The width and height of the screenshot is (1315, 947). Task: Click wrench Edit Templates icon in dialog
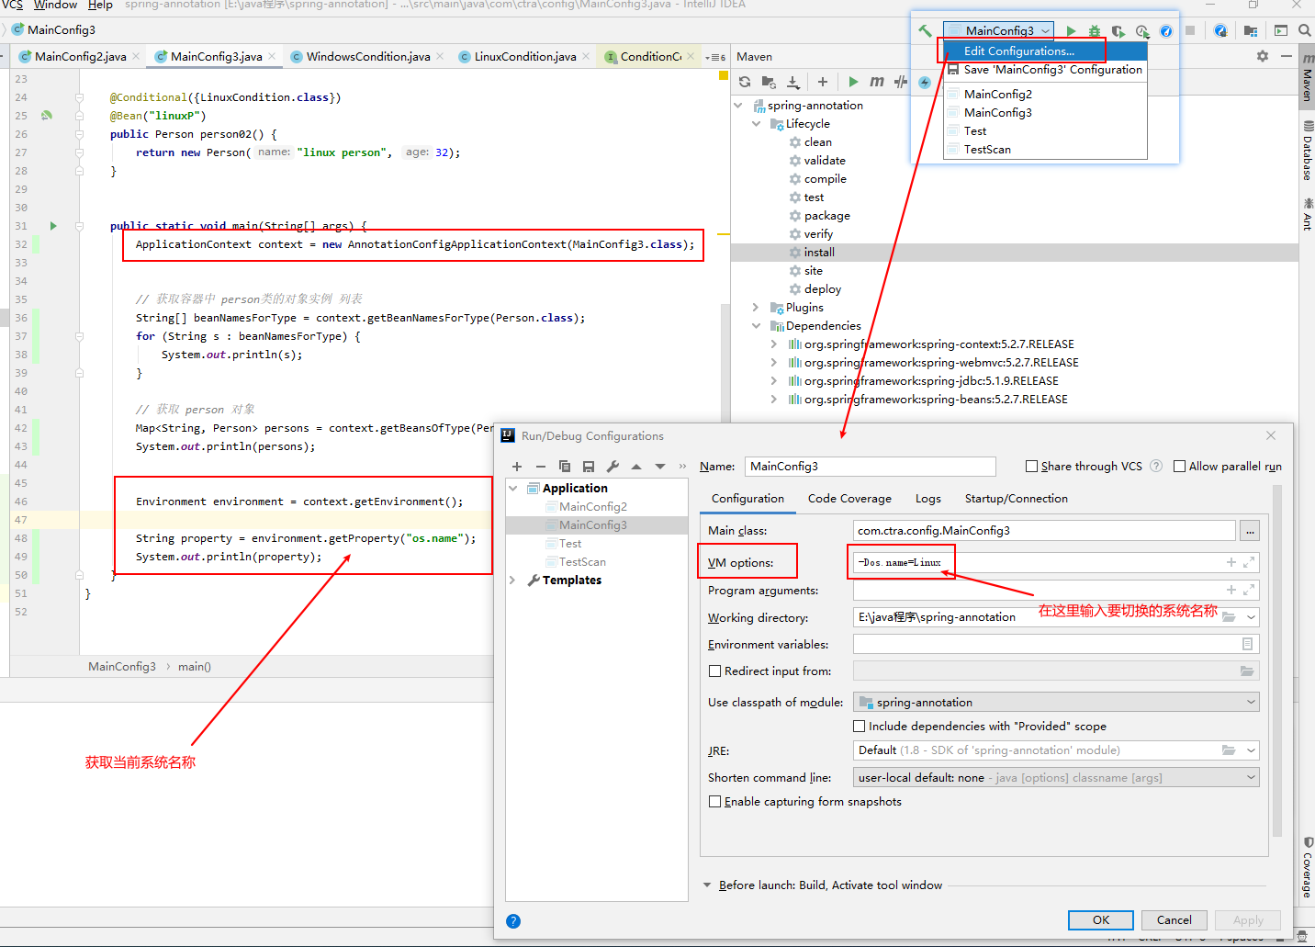click(613, 467)
